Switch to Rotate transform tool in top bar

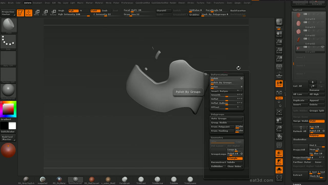click(53, 13)
